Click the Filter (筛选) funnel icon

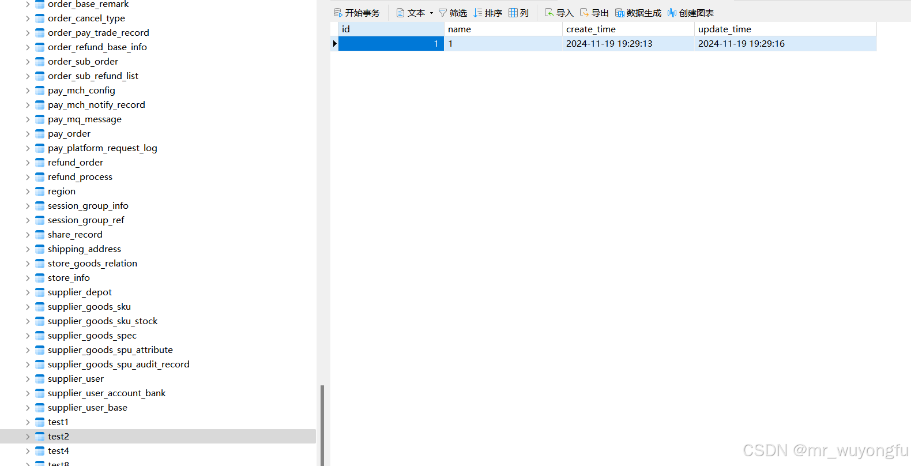click(443, 13)
